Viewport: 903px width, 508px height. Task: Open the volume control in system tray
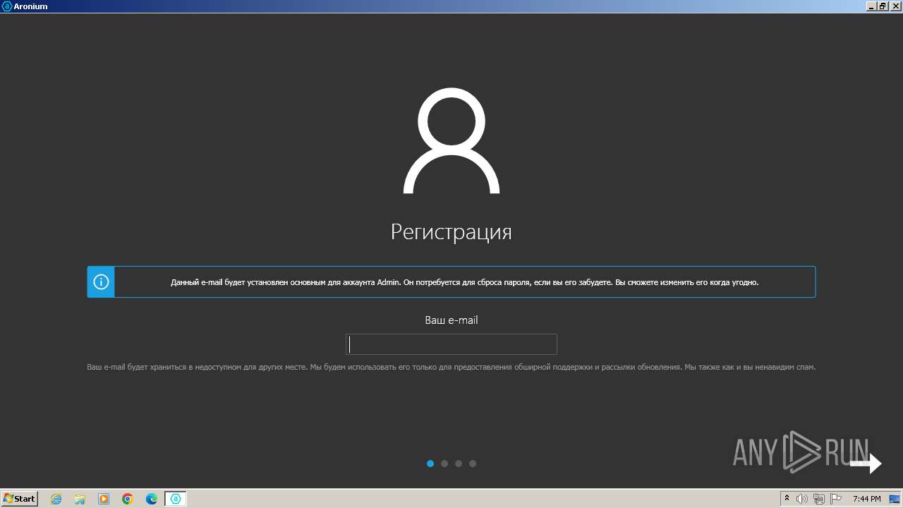(x=802, y=499)
